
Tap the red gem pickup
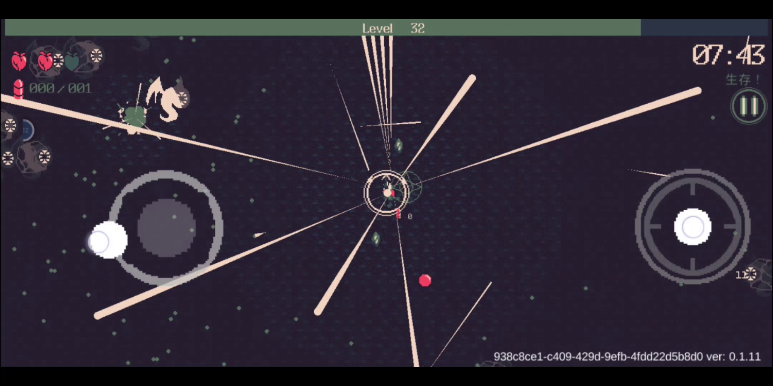(425, 281)
